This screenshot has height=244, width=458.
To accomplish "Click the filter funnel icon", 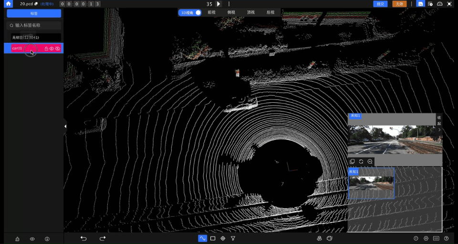I will [x=233, y=238].
